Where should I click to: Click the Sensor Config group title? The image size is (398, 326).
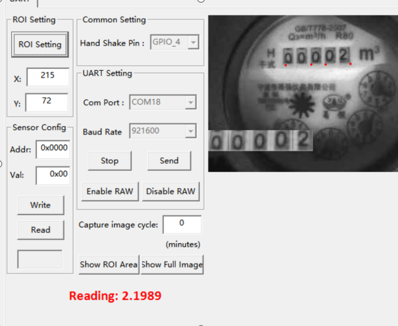point(39,127)
